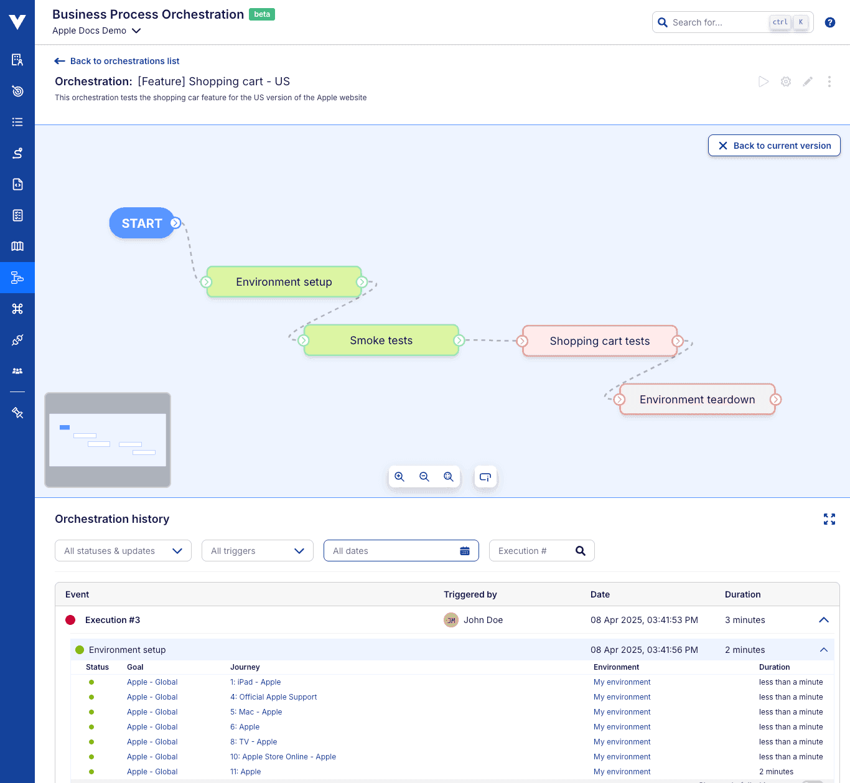Open the All statuses & updates dropdown
Screen dimensions: 850x783
[x=123, y=550]
